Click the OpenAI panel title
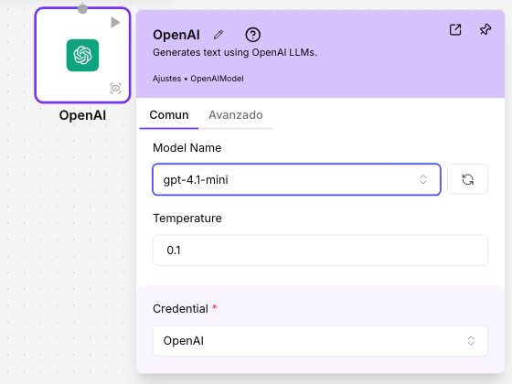 tap(176, 35)
